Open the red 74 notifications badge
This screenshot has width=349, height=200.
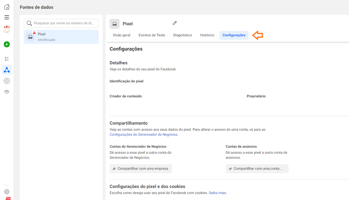[x=8, y=198]
